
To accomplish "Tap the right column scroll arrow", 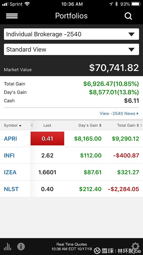I will (141, 125).
